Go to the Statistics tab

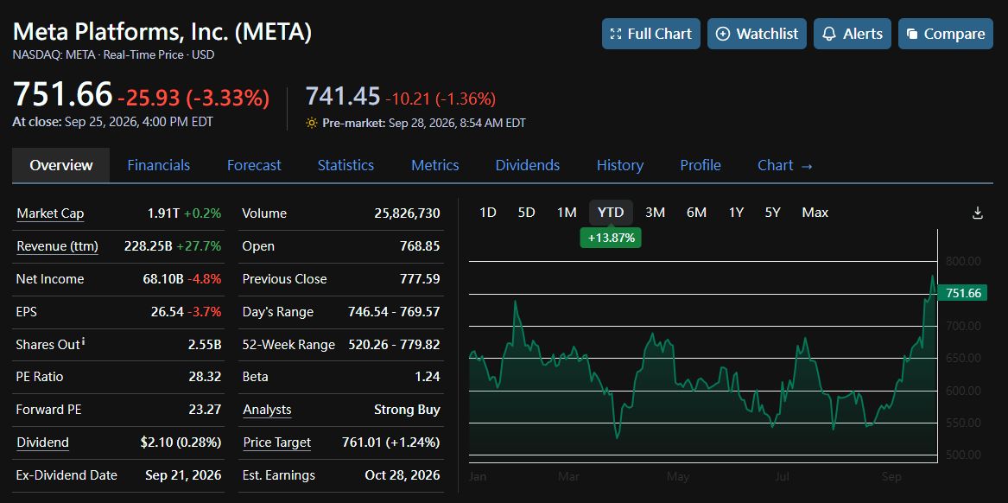pyautogui.click(x=346, y=165)
